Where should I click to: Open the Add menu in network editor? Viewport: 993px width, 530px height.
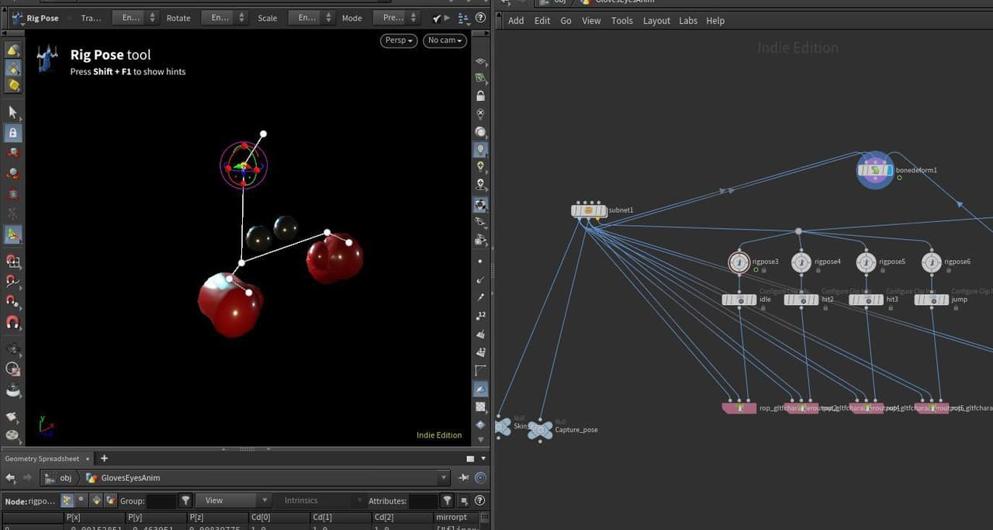[516, 21]
